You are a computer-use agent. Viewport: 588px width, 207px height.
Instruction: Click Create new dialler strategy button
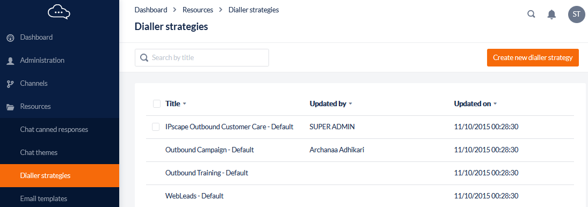533,57
